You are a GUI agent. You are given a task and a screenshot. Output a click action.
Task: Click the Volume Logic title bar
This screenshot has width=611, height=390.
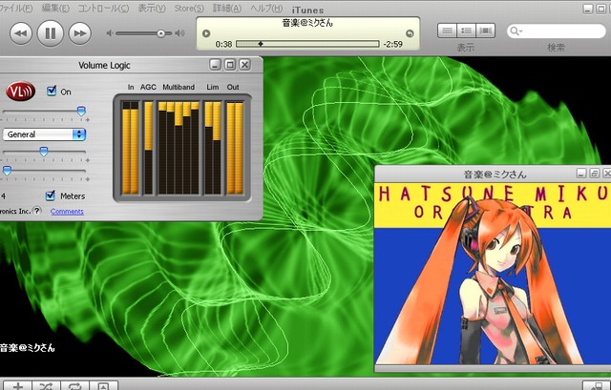pos(104,65)
